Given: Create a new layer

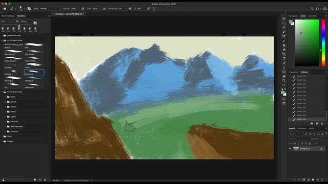Looking at the screenshot, I should tap(318, 179).
